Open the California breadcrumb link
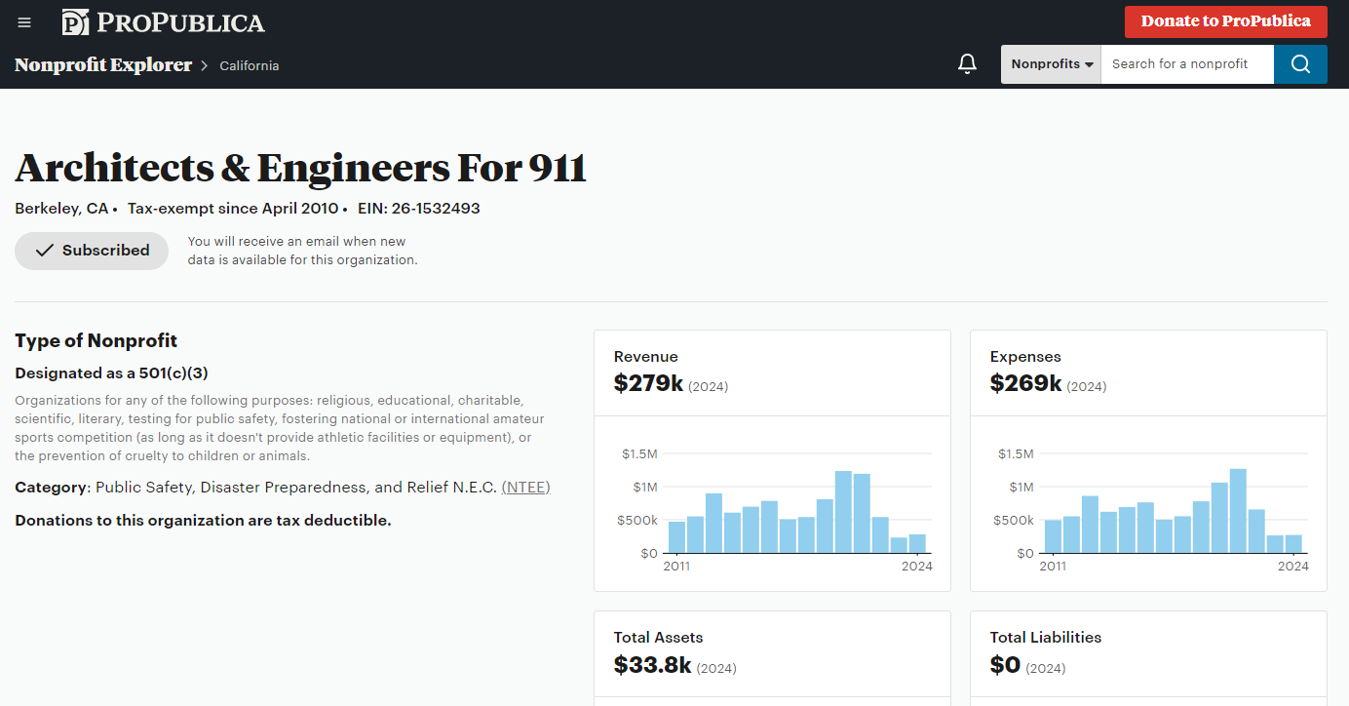This screenshot has width=1349, height=706. pyautogui.click(x=250, y=65)
